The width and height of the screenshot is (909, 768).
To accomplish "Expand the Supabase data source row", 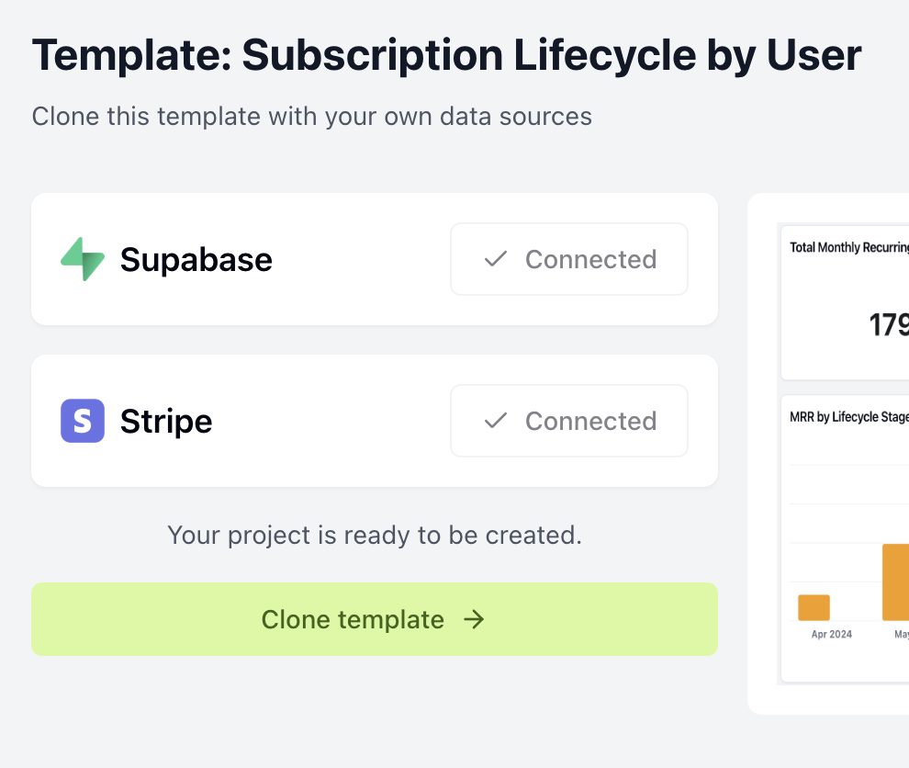I will 375,259.
